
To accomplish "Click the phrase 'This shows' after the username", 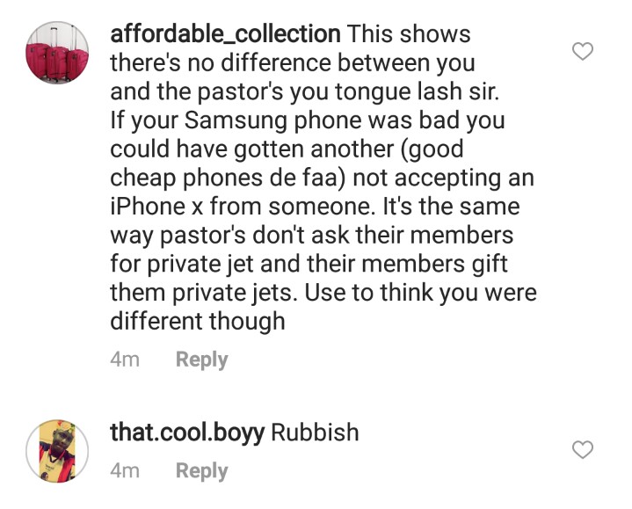I will click(409, 34).
